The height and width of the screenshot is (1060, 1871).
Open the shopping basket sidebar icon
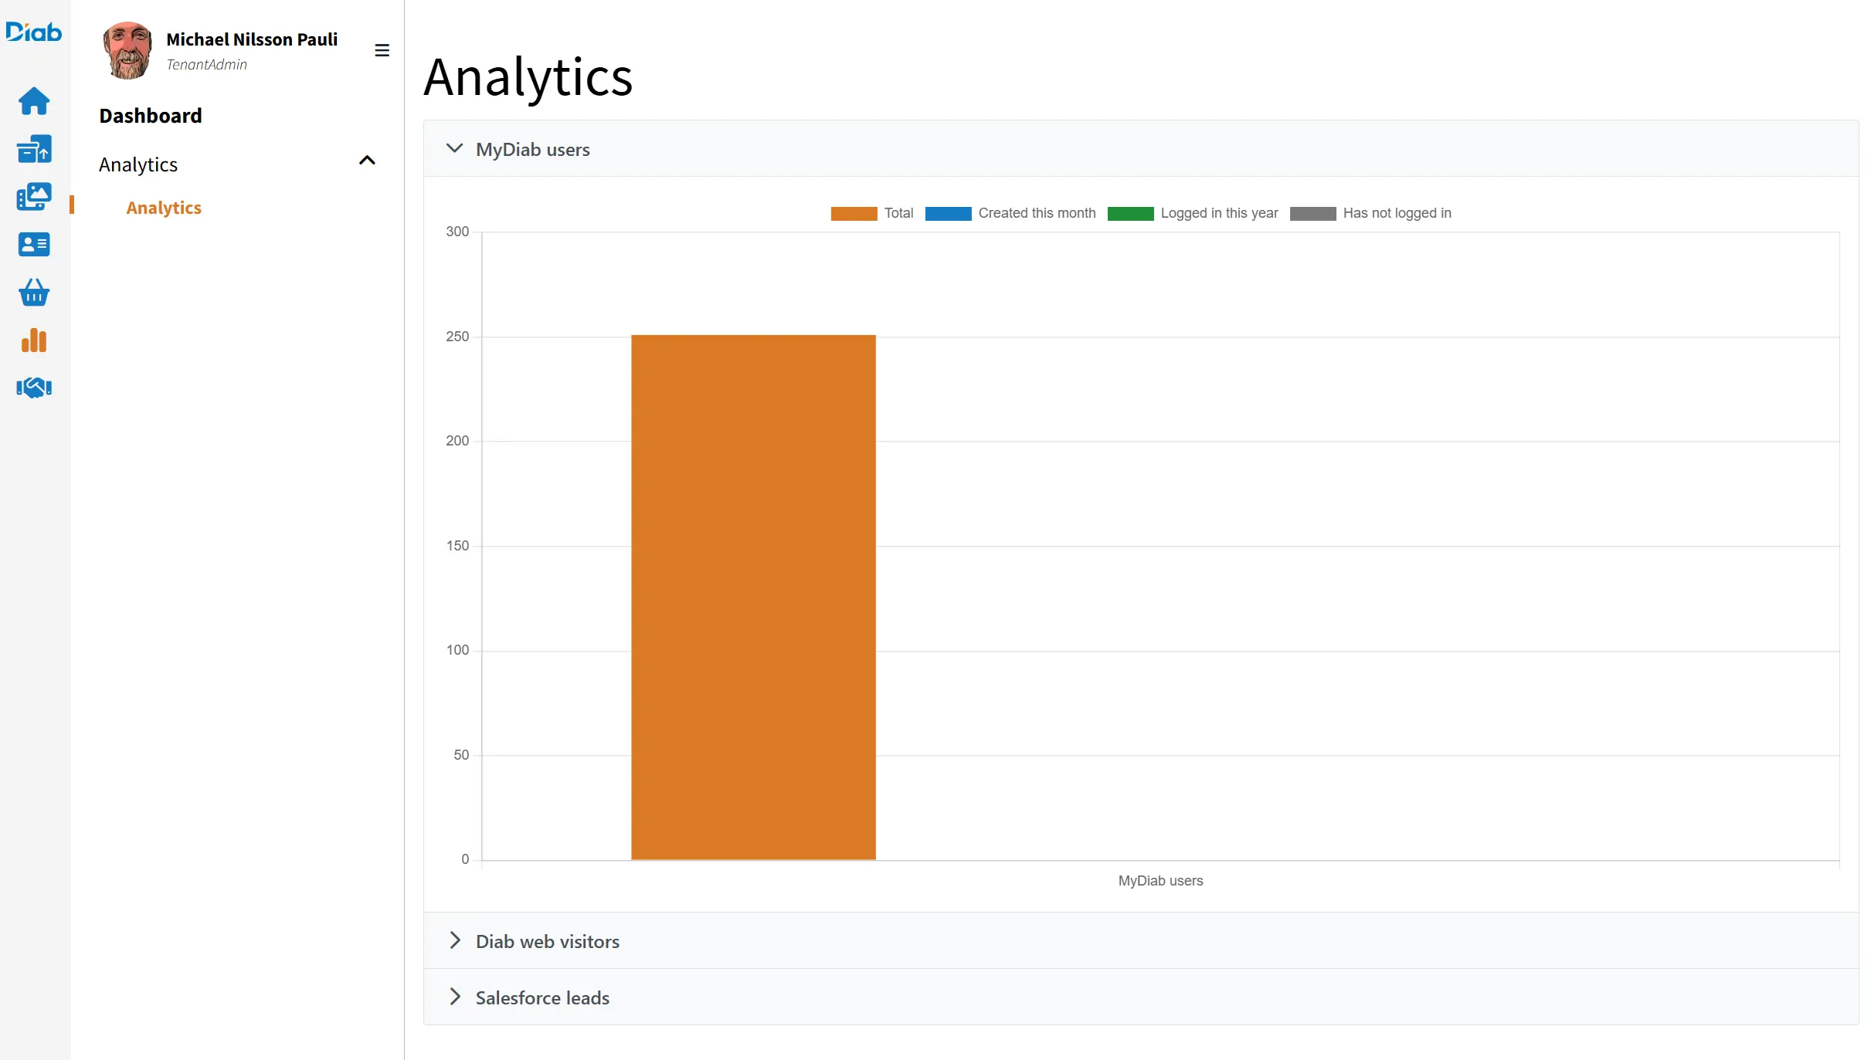34,293
